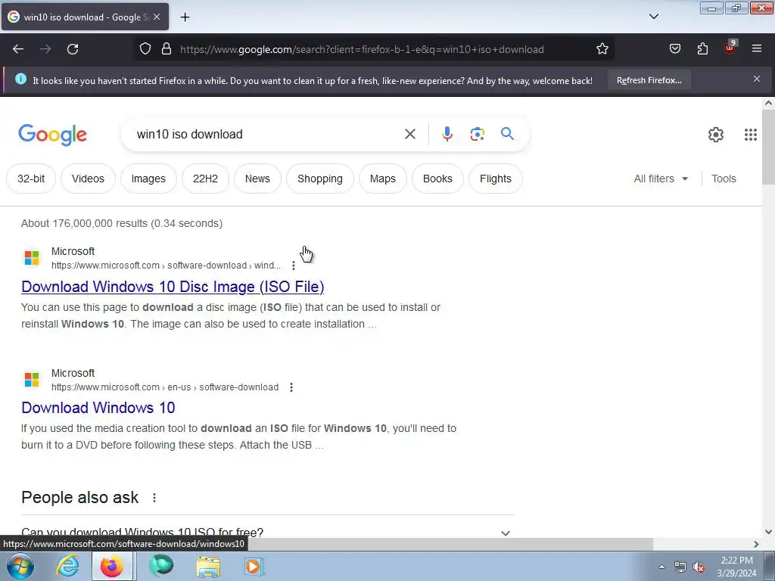Open Download Windows 10 Disc Image link
This screenshot has height=581, width=775.
(173, 287)
